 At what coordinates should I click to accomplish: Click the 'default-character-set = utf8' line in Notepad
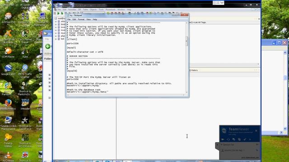(x=85, y=52)
